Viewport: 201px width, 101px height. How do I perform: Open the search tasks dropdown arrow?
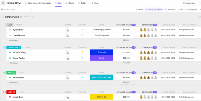coord(31,10)
